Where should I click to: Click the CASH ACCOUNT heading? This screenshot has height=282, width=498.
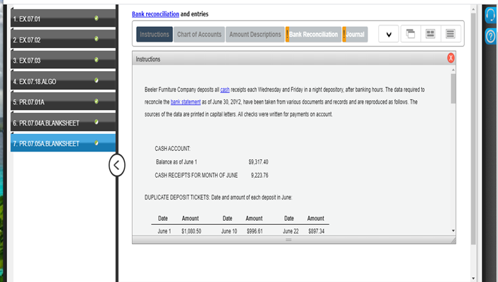[172, 149]
